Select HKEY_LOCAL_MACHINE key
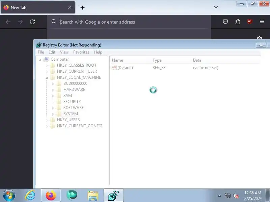The height and width of the screenshot is (202, 270). 79,77
